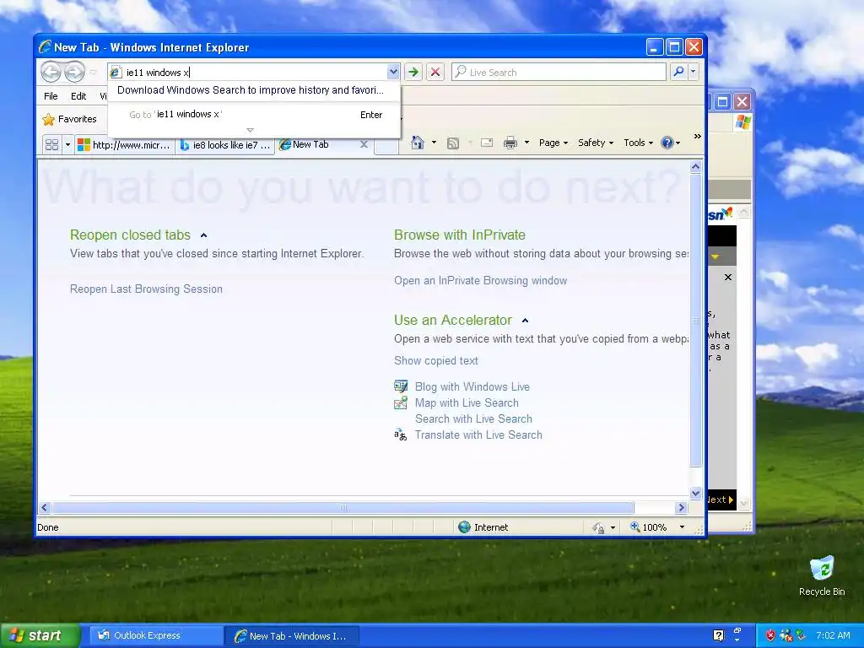Screen dimensions: 864x648
Task: Click the page icon in address bar
Action: [115, 73]
